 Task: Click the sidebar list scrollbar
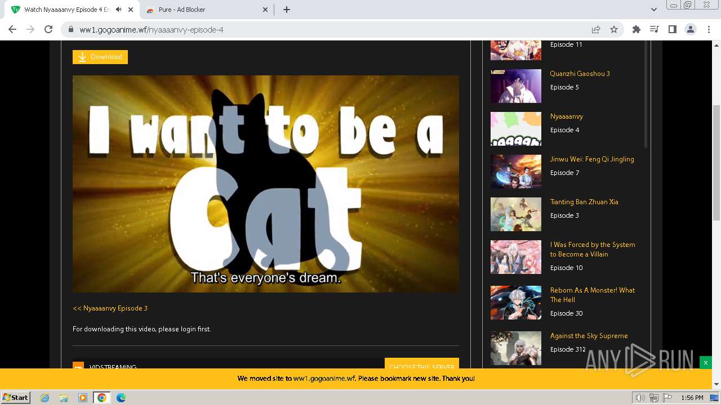click(645, 94)
